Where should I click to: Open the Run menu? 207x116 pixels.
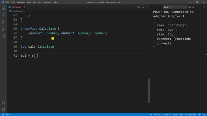click(x=39, y=2)
